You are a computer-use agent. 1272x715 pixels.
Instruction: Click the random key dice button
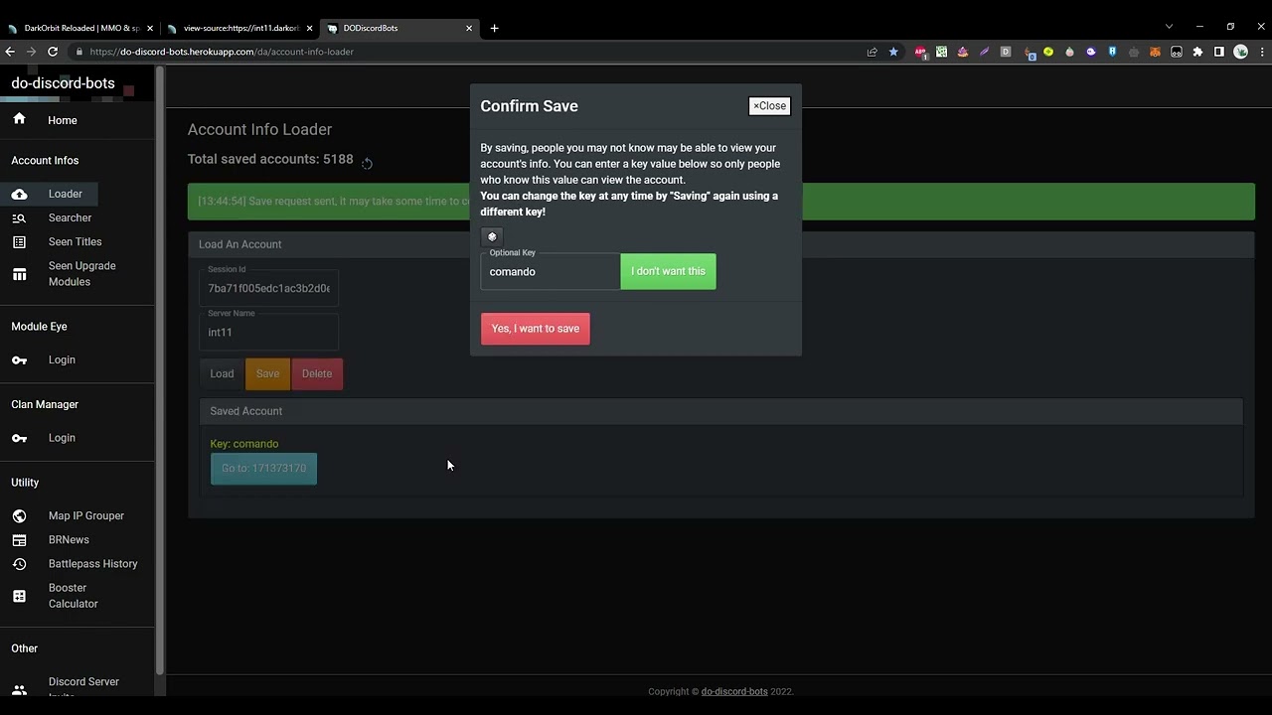point(492,236)
